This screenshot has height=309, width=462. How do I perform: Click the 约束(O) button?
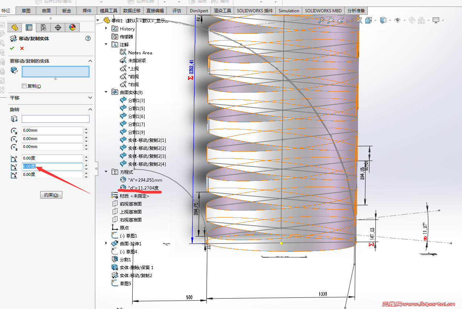click(51, 195)
